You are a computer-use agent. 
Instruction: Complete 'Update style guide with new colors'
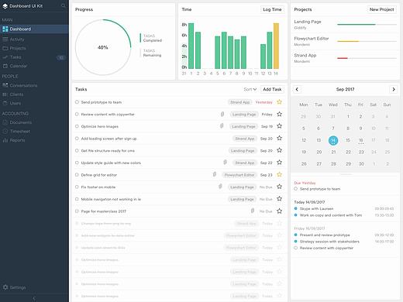[77, 163]
